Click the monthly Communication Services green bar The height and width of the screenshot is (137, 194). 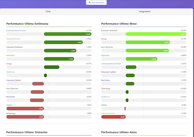point(131,67)
